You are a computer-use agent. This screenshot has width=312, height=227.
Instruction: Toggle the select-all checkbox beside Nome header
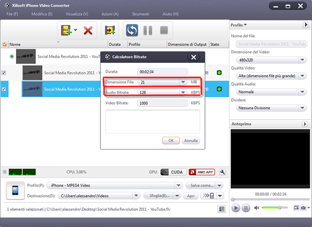[x=5, y=45]
